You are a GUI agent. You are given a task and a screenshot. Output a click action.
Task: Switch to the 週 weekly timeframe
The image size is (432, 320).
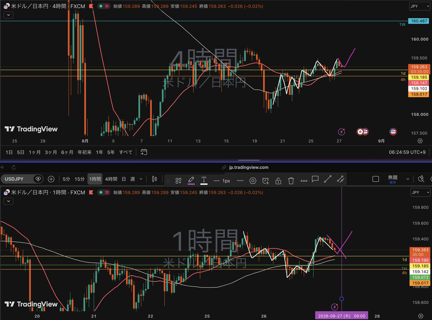pos(132,179)
